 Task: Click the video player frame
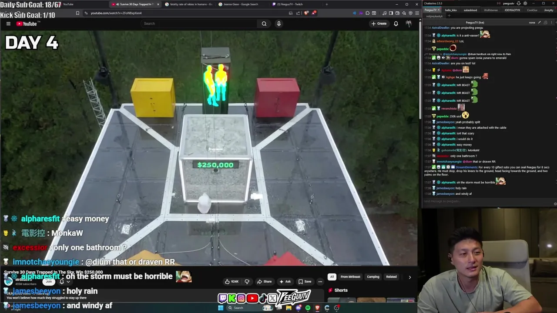209,148
